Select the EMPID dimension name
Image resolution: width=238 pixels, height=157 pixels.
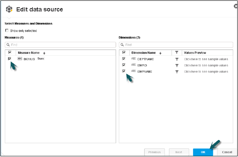click(x=142, y=65)
